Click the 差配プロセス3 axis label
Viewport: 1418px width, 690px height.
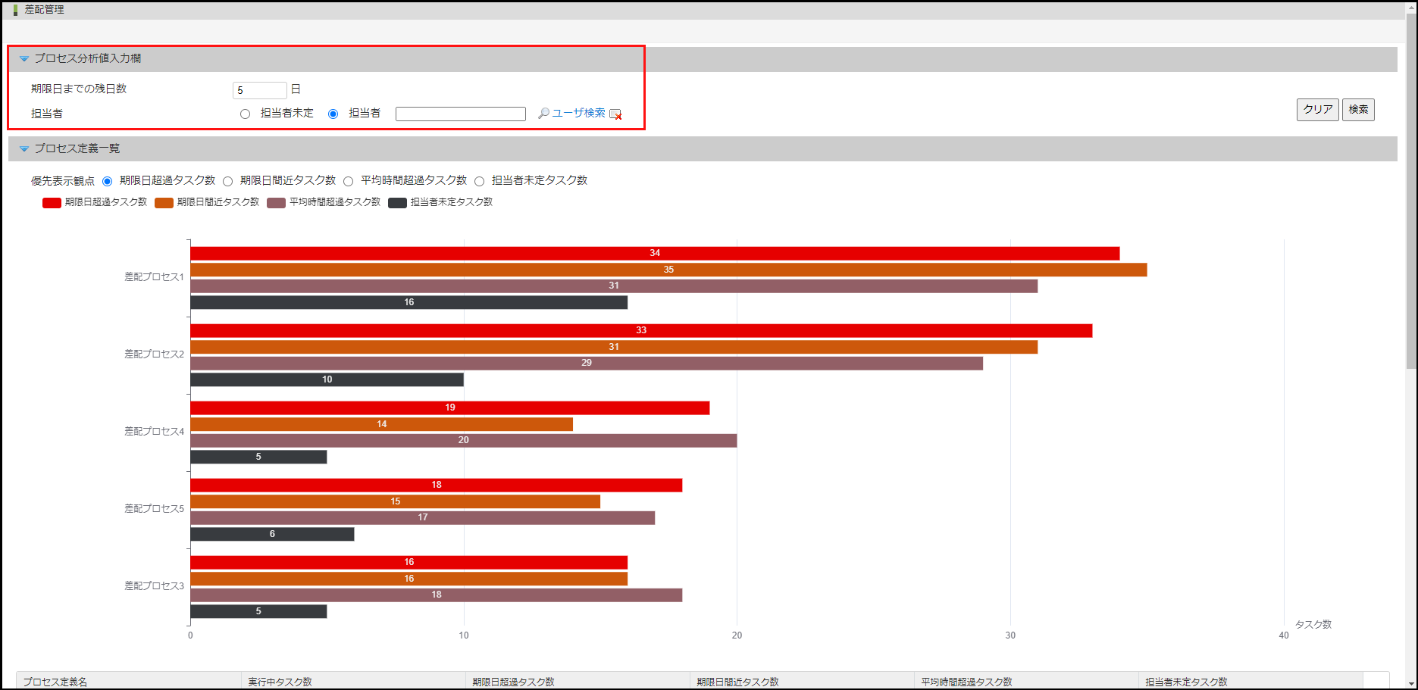154,586
